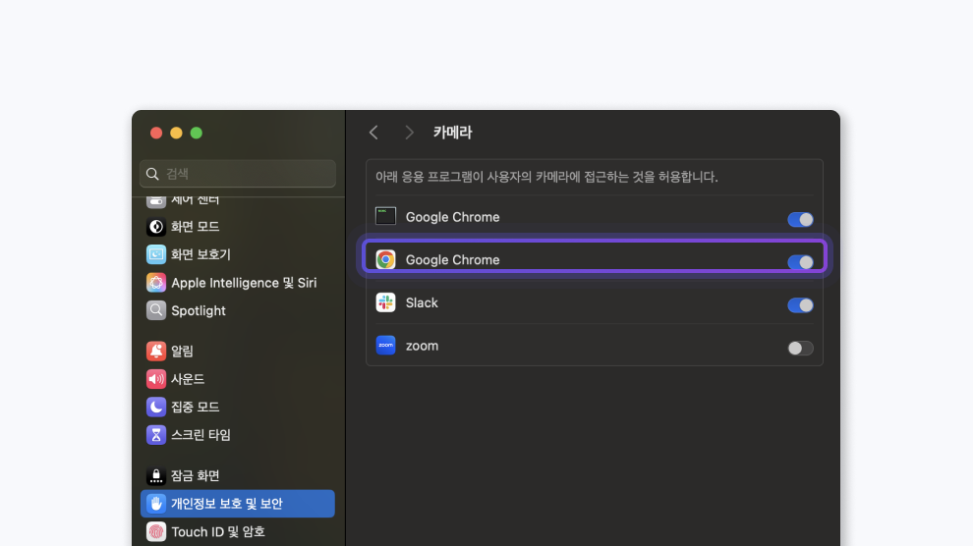The height and width of the screenshot is (546, 973).
Task: Click the colorful Google Chrome app icon
Action: point(385,259)
